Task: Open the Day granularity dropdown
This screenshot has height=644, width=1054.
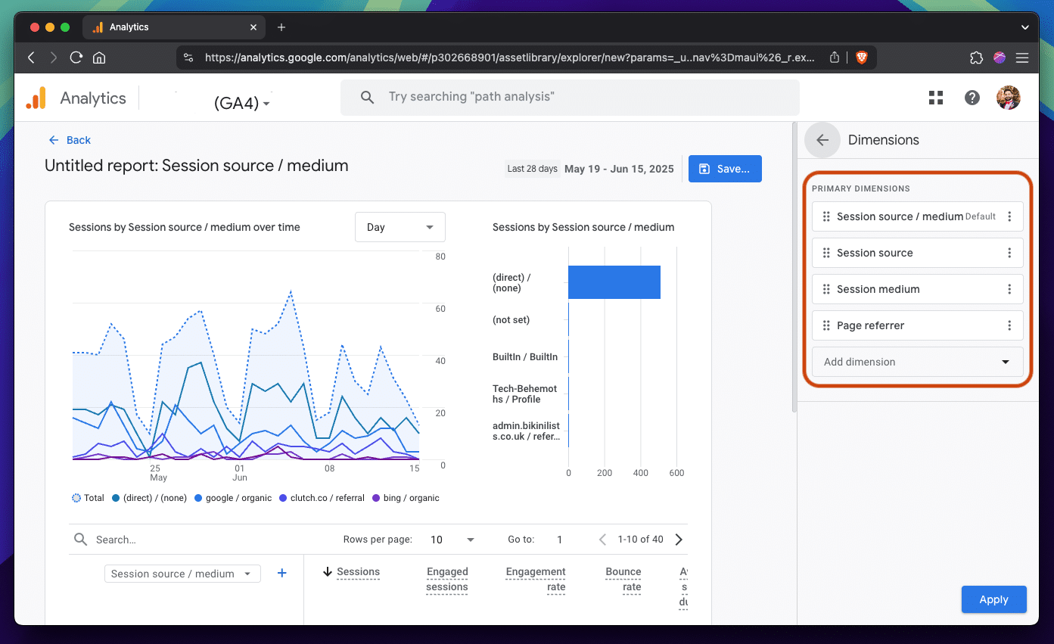Action: [x=400, y=227]
